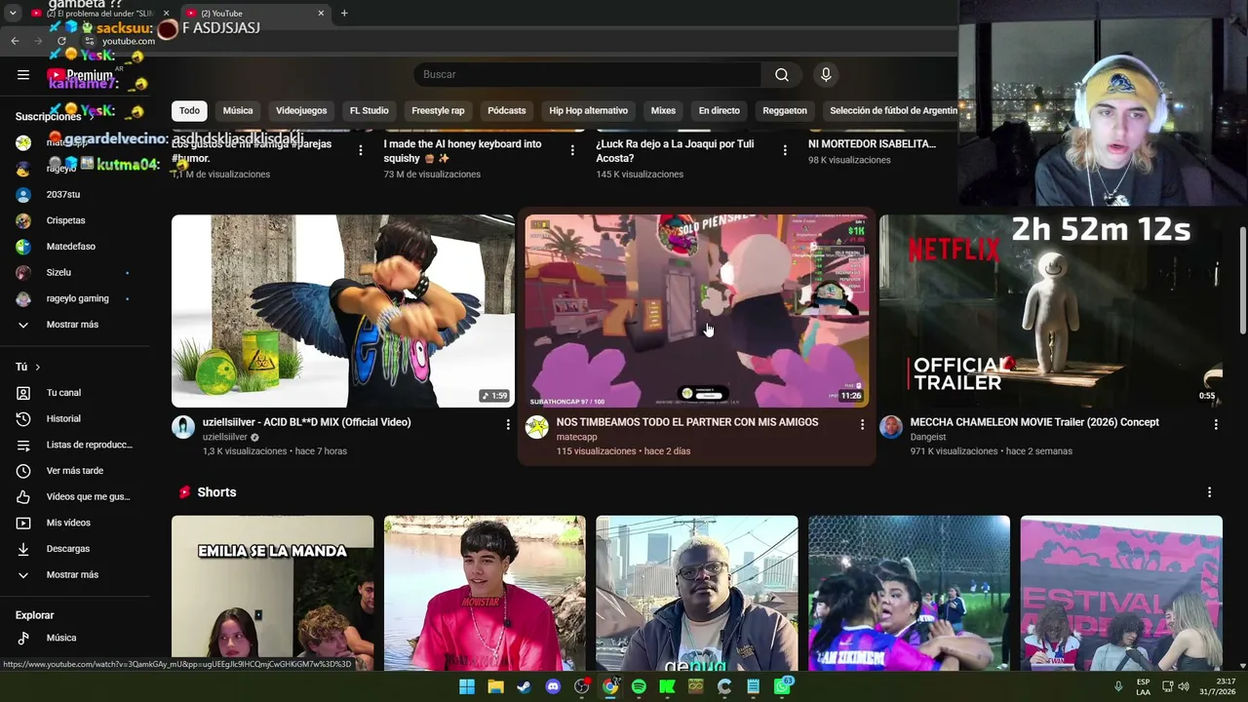The width and height of the screenshot is (1248, 702).
Task: Open Discord from the taskbar
Action: tap(553, 686)
